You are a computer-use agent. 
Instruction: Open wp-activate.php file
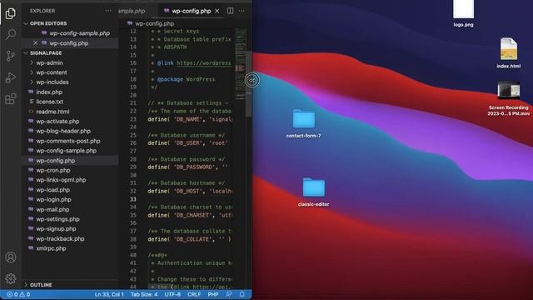pyautogui.click(x=57, y=122)
